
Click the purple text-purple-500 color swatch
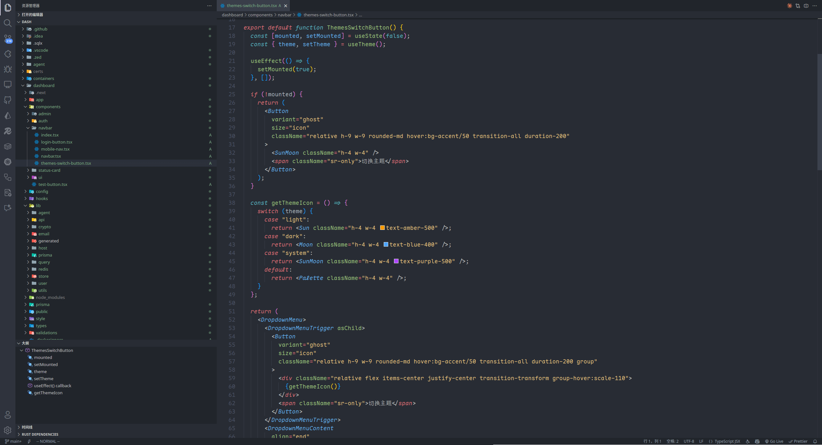click(396, 261)
